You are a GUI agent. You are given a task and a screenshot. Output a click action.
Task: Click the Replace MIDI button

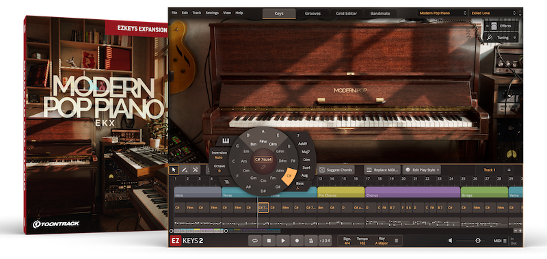pyautogui.click(x=382, y=169)
